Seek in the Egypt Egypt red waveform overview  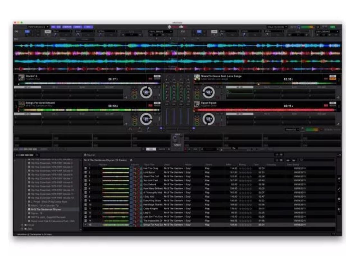pos(265,110)
